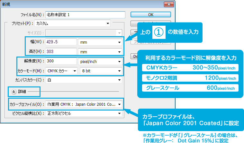Screen dimensions: 244x143
Task: Open the height unit dropdown set to mm
Action: pyautogui.click(x=100, y=51)
